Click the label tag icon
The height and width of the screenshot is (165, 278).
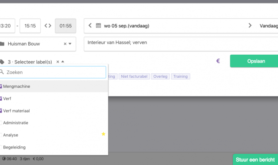2,62
